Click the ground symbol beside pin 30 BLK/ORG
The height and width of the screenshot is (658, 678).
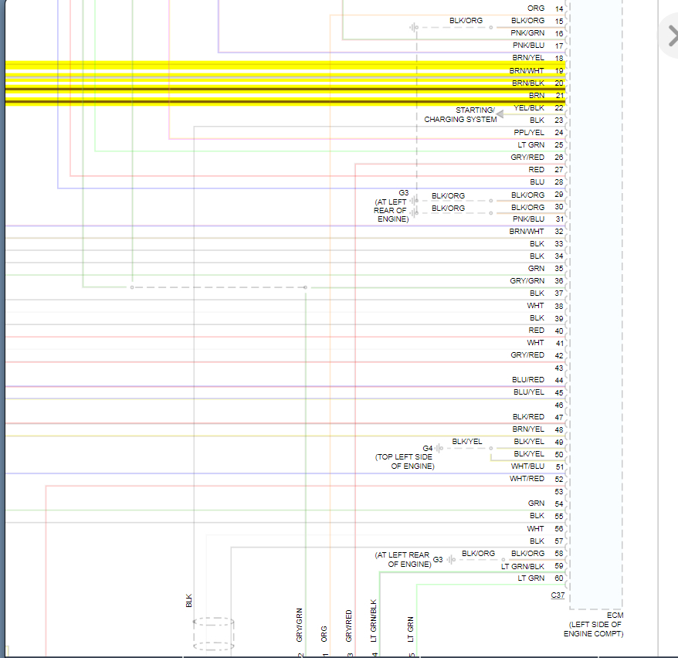pyautogui.click(x=414, y=212)
